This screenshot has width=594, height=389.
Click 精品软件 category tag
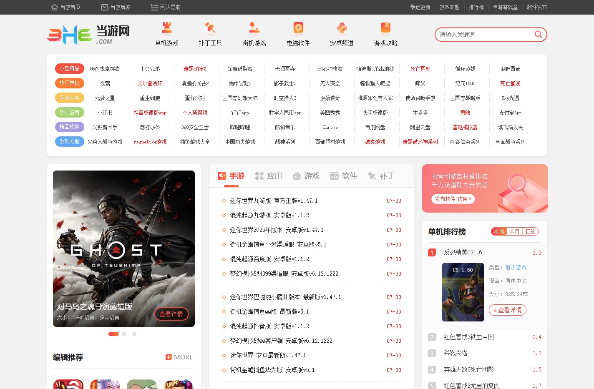pyautogui.click(x=69, y=127)
